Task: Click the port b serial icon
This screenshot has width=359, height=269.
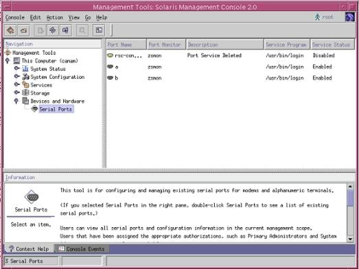Action: [x=111, y=78]
